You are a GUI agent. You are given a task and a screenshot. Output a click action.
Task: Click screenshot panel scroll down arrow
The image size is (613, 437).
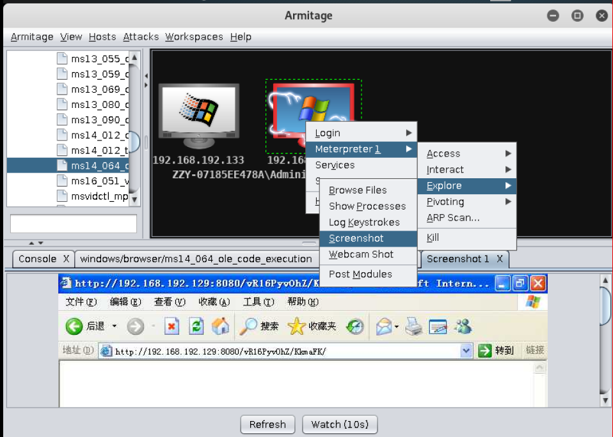click(x=605, y=401)
